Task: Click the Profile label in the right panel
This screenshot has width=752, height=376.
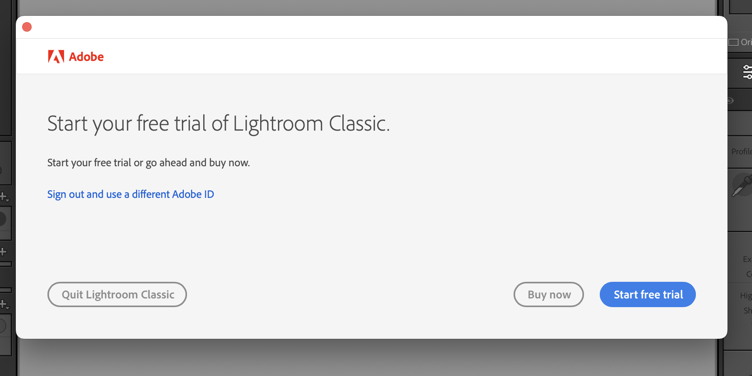Action: [742, 152]
